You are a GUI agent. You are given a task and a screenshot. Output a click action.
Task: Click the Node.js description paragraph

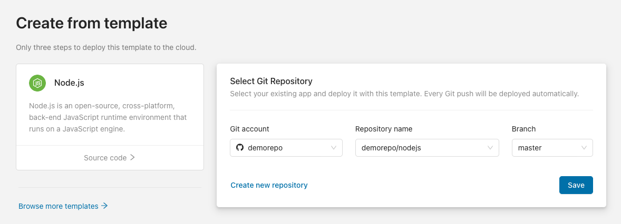(x=108, y=118)
